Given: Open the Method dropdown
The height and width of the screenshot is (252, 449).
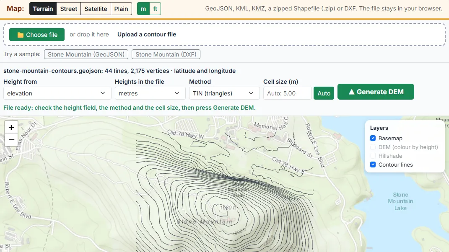Looking at the screenshot, I should pyautogui.click(x=224, y=93).
